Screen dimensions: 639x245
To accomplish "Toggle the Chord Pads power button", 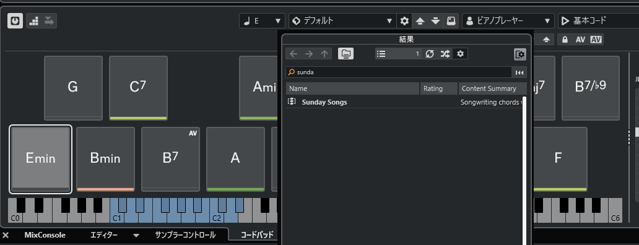I will coord(15,21).
